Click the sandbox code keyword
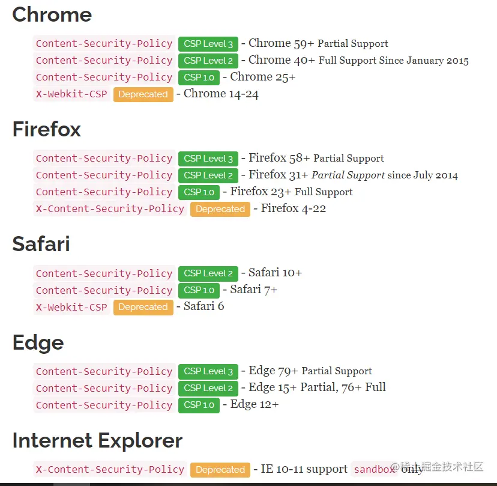The image size is (497, 486). pos(375,469)
